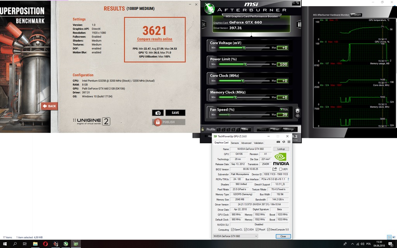Click the Core Clock +0 value field
The width and height of the screenshot is (397, 248).
[x=283, y=81]
